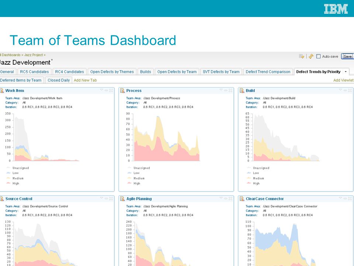Click the Build viewlet chart report icon
354x266 pixels.
click(x=242, y=91)
